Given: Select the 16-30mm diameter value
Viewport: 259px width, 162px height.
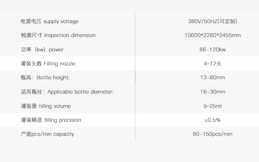Looking at the screenshot, I should (212, 92).
